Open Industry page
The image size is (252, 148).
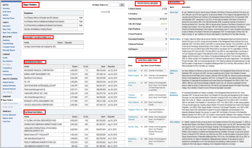pos(6,71)
